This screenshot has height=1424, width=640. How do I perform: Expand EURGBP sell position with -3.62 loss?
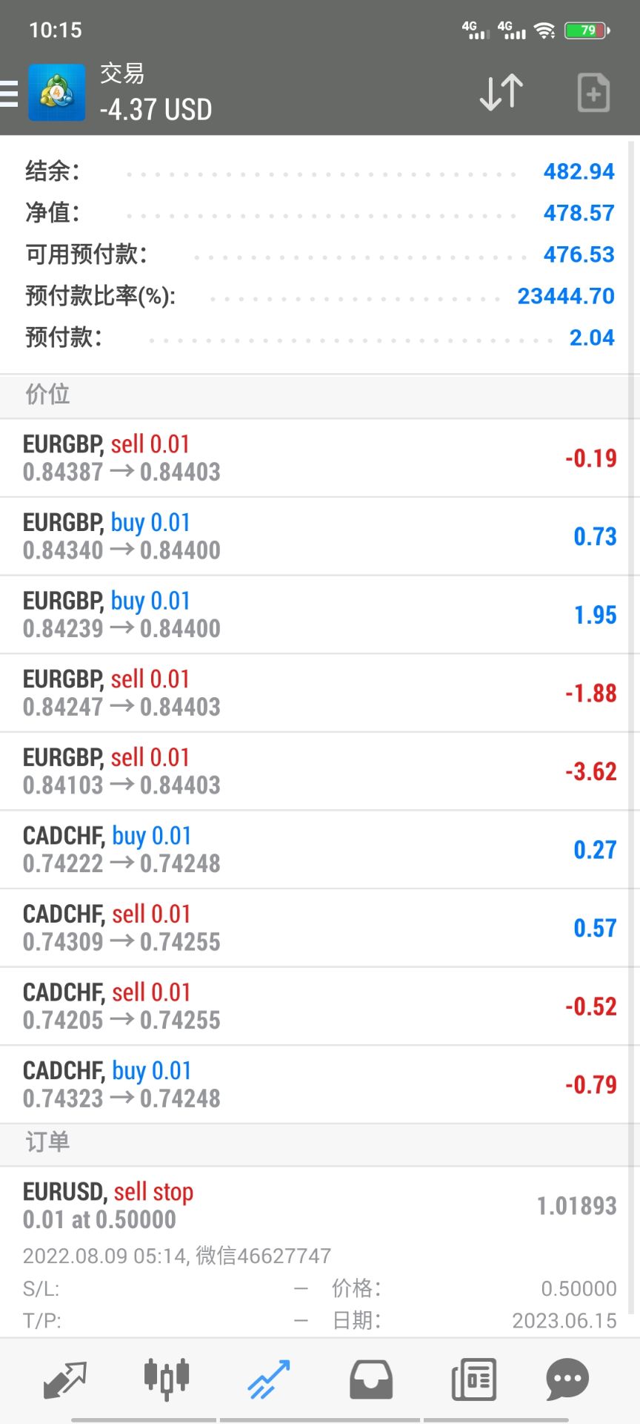pos(319,771)
